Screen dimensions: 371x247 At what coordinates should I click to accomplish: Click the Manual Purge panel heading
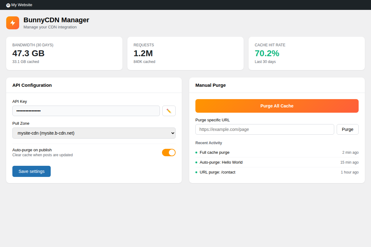click(211, 85)
